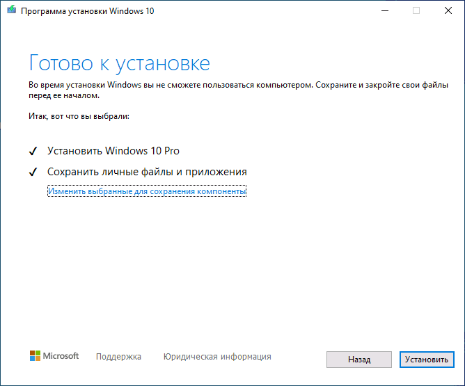Viewport: 465px width, 386px height.
Task: Select the text Сохранить личные файлы и приложения
Action: tap(147, 172)
